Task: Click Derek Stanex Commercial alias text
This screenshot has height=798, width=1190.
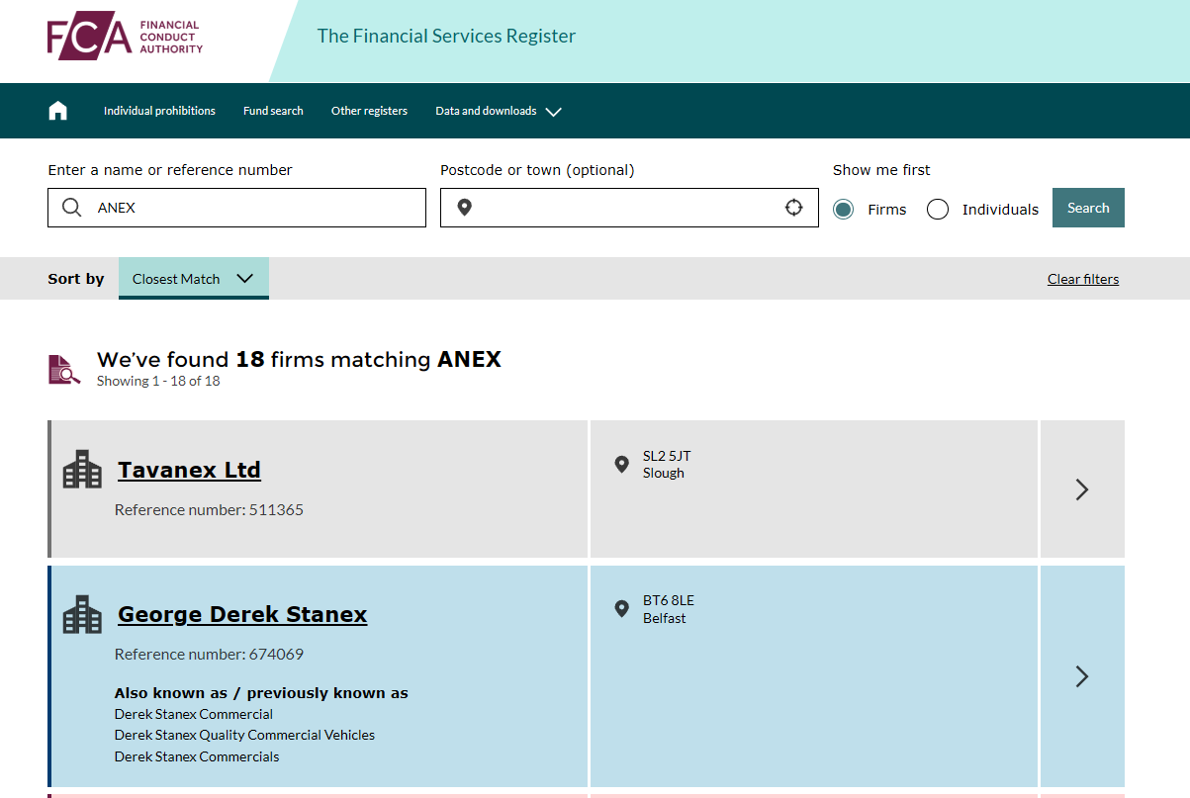Action: 194,714
